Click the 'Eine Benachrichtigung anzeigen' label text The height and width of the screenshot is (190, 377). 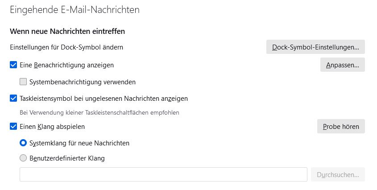pos(67,65)
